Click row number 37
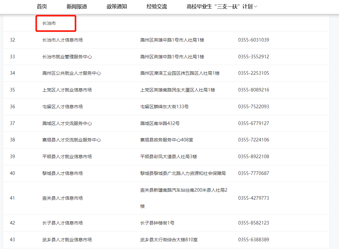339x249 pixels. click(x=13, y=123)
